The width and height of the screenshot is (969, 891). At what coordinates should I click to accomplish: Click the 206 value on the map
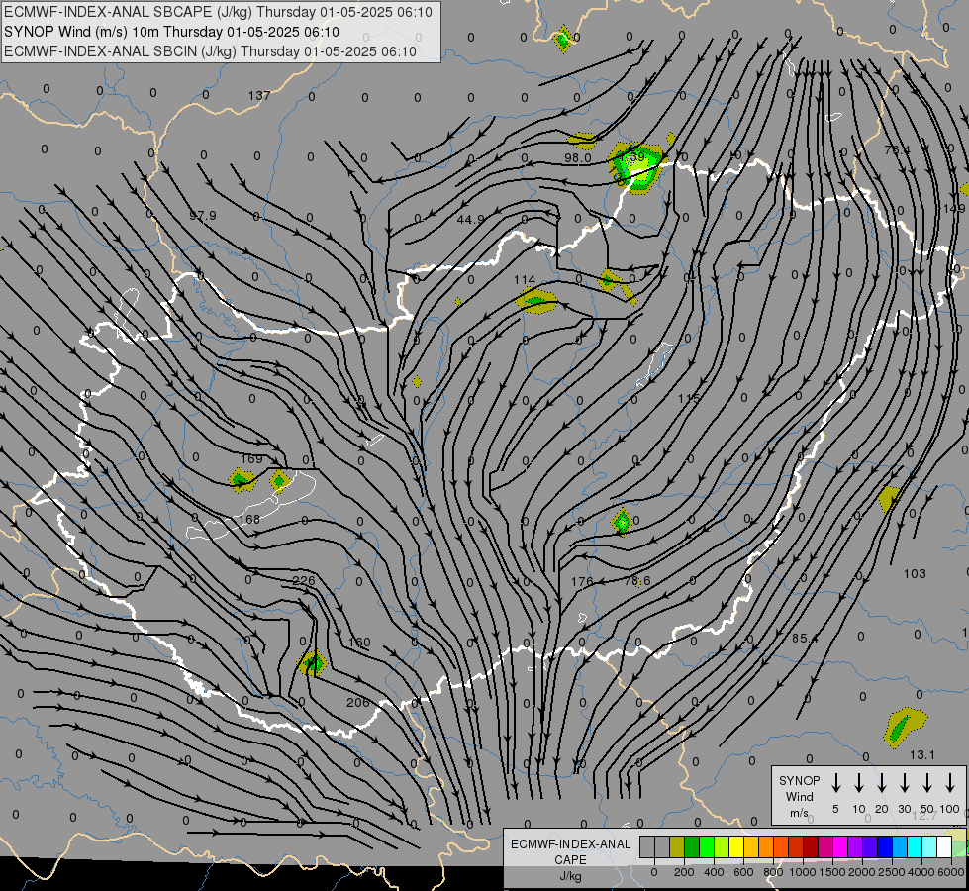tap(358, 702)
